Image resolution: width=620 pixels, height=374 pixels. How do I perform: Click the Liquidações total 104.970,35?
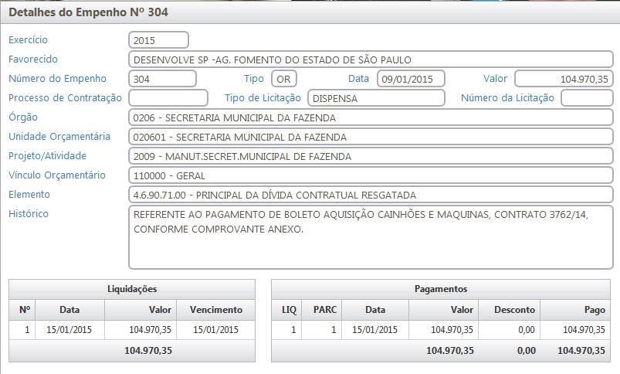pyautogui.click(x=148, y=351)
